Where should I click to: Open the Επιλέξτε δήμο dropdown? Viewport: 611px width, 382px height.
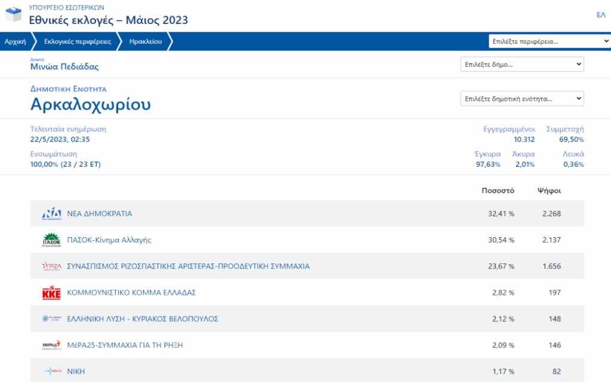[x=522, y=64]
